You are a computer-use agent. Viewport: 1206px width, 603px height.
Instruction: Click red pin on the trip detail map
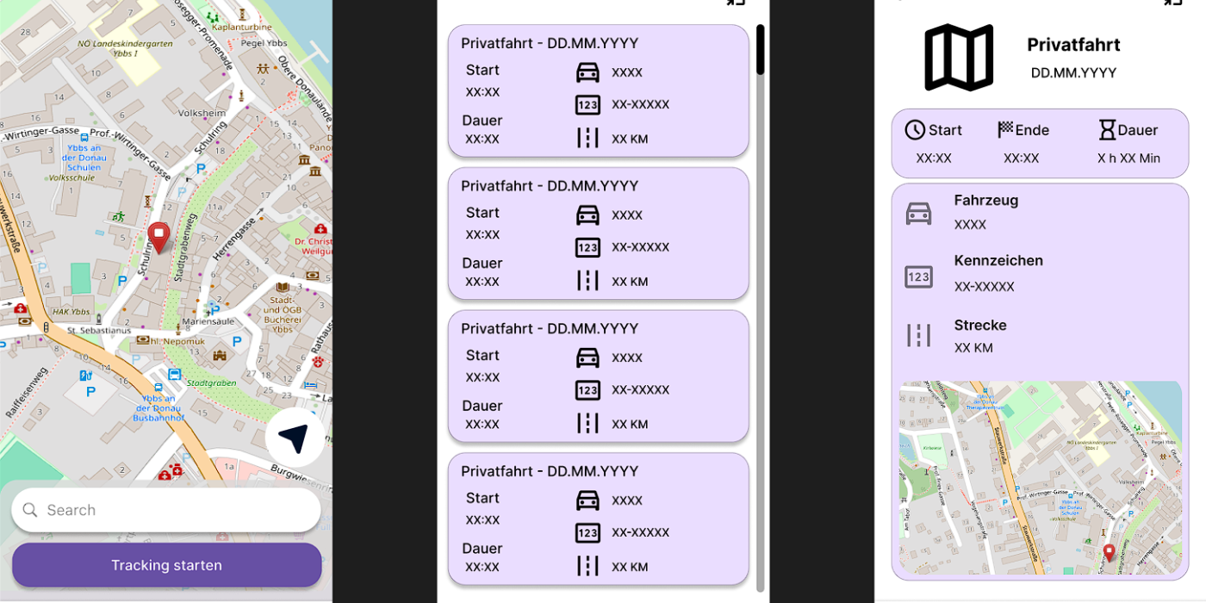click(x=1109, y=552)
